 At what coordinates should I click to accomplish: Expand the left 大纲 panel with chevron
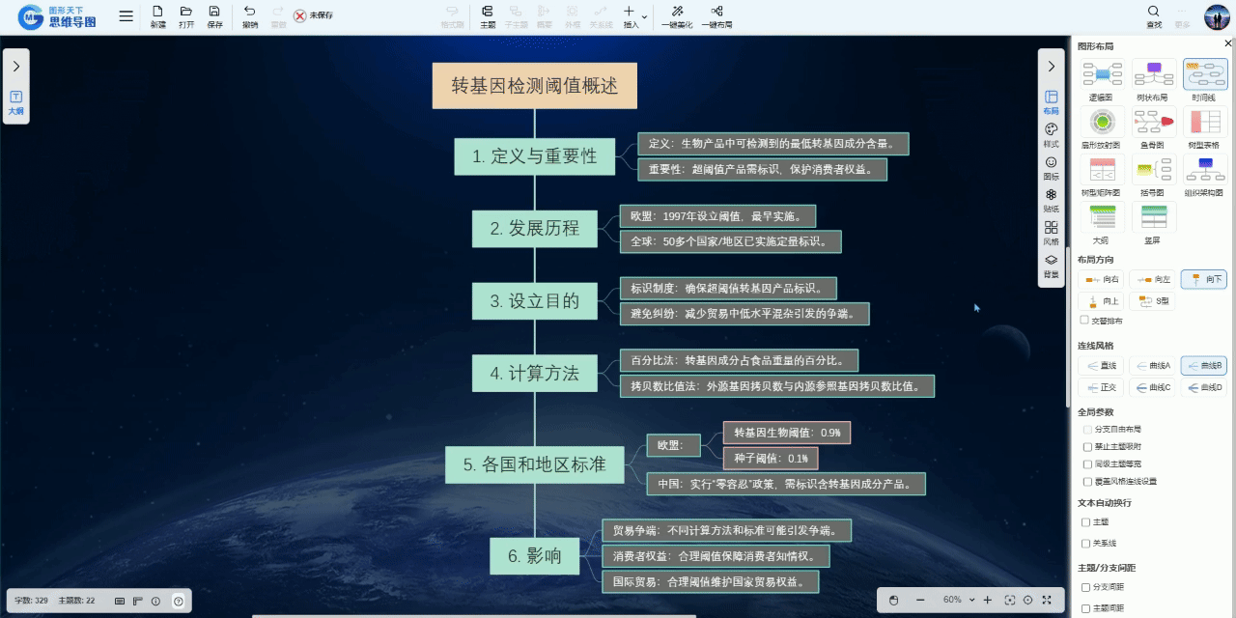[x=16, y=66]
